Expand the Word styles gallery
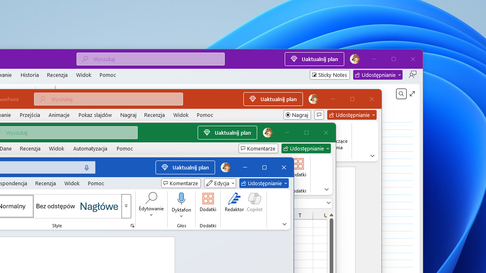 (126, 206)
